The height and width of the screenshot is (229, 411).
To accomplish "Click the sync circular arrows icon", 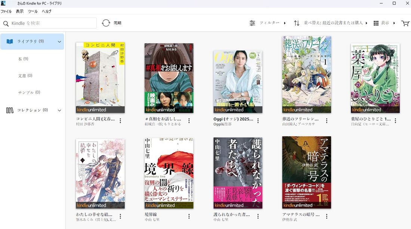I will 106,23.
